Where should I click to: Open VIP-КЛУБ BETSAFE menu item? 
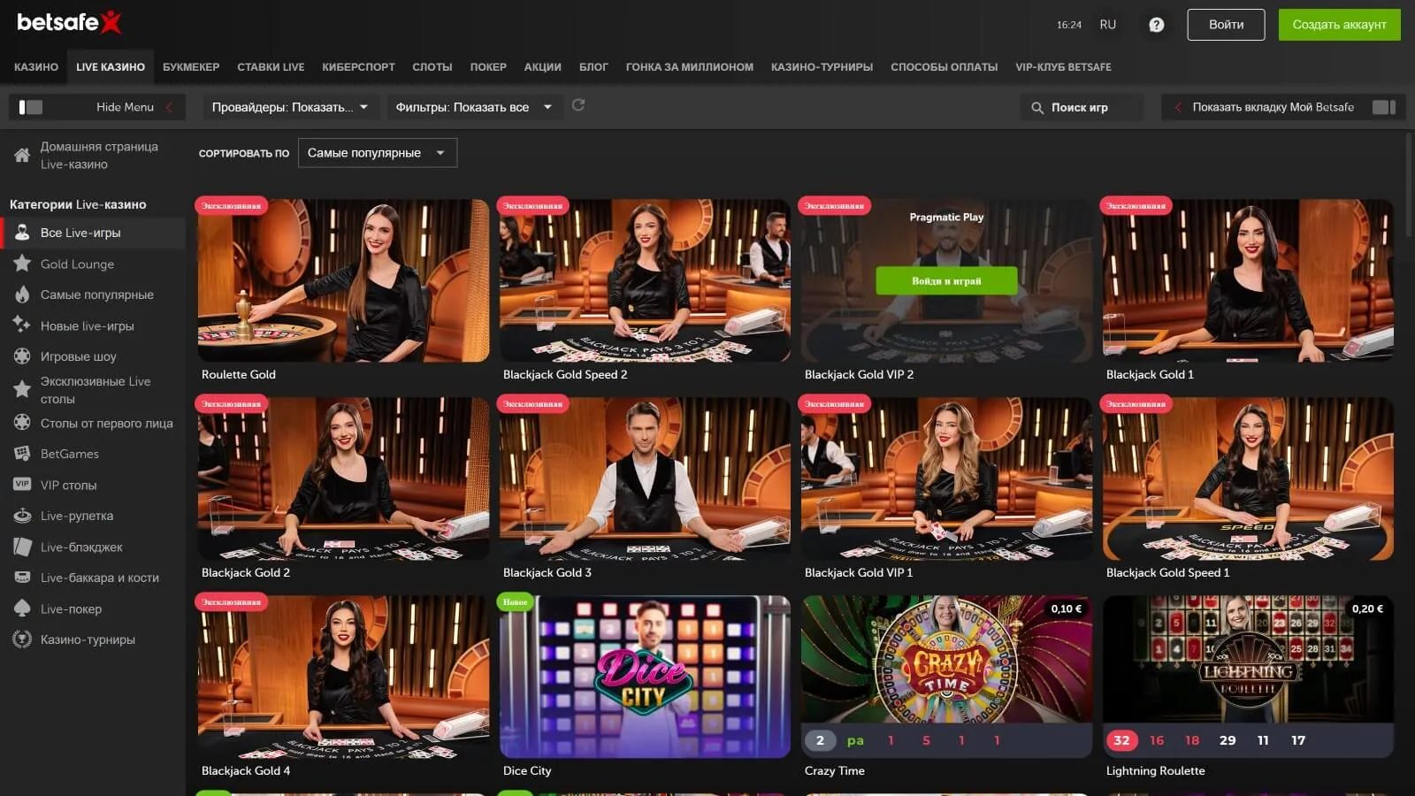click(x=1063, y=67)
